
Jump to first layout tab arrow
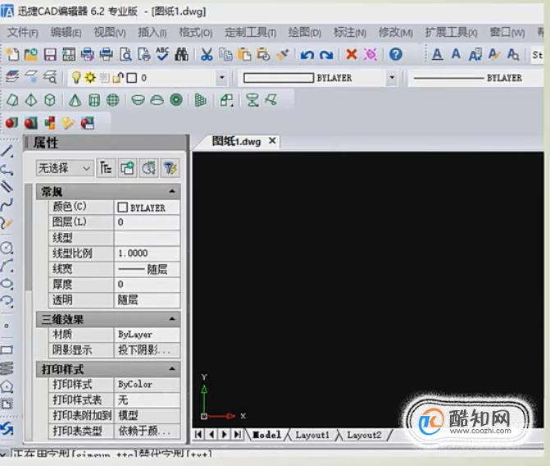[198, 434]
